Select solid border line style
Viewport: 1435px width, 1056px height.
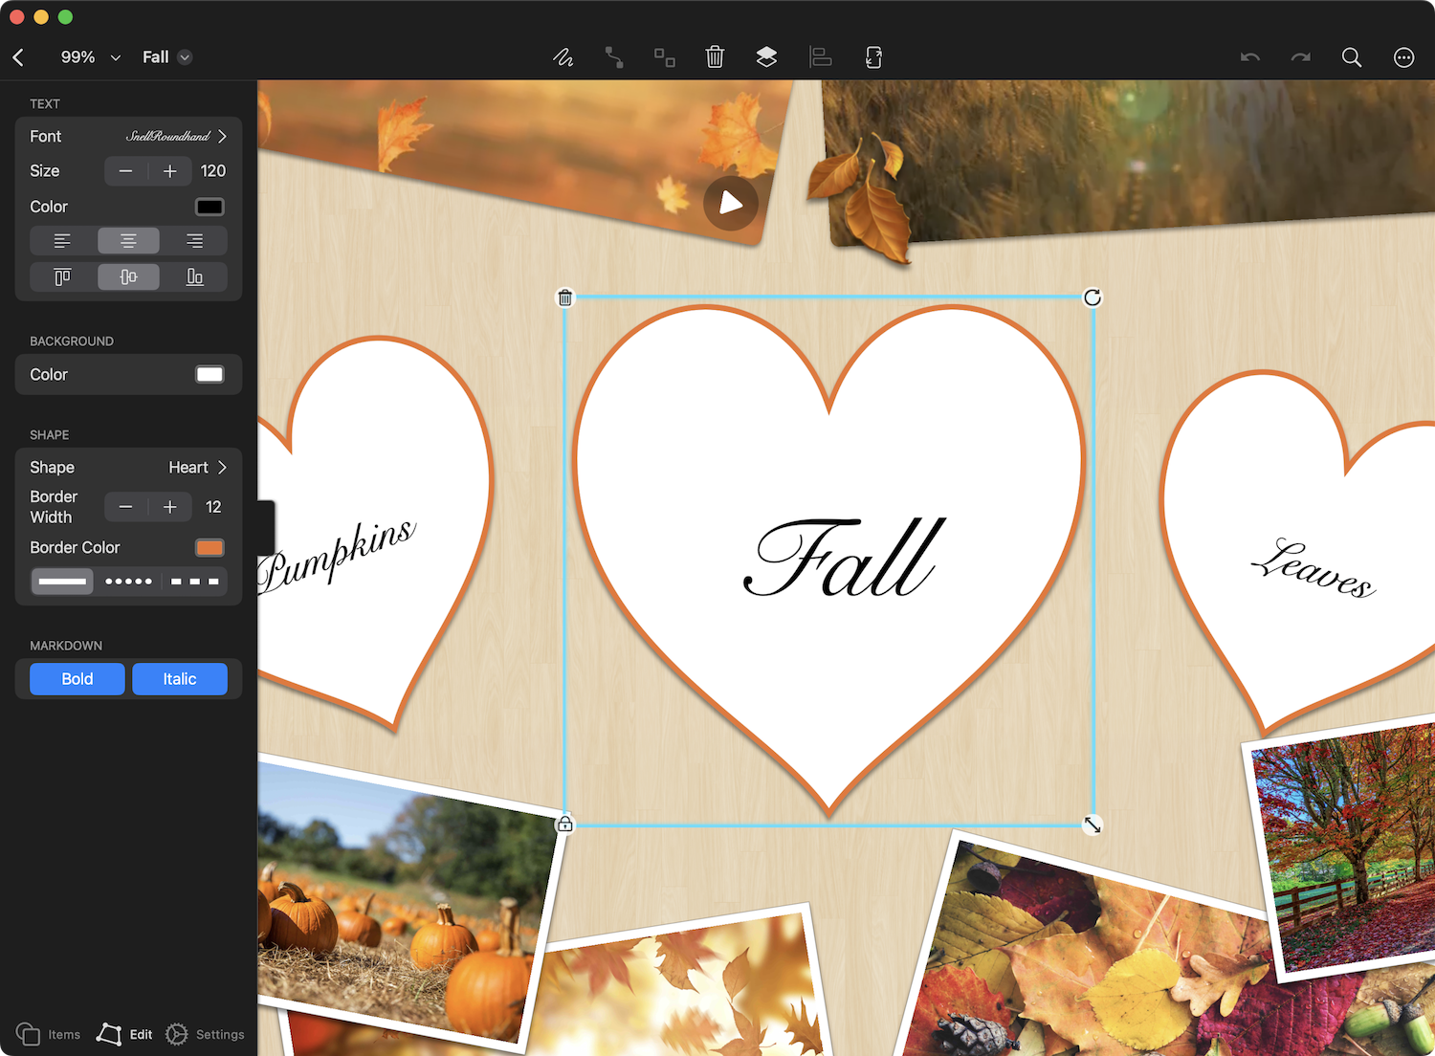(x=62, y=582)
